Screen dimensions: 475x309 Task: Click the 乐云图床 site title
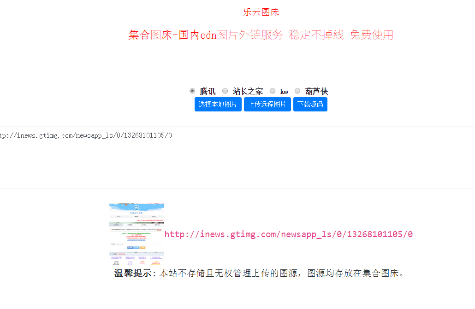point(261,12)
